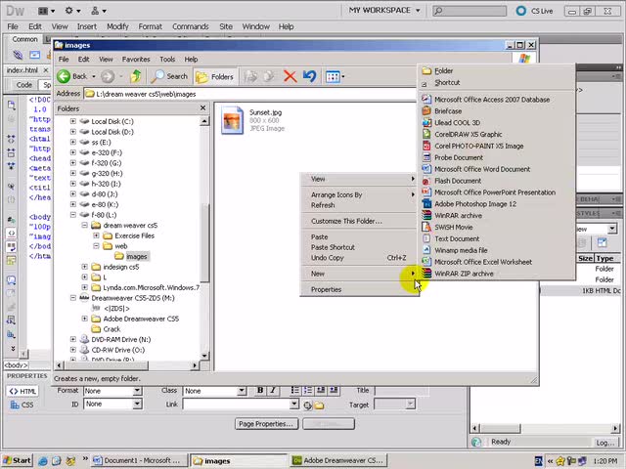Switch to CSS properties mode

coord(22,405)
